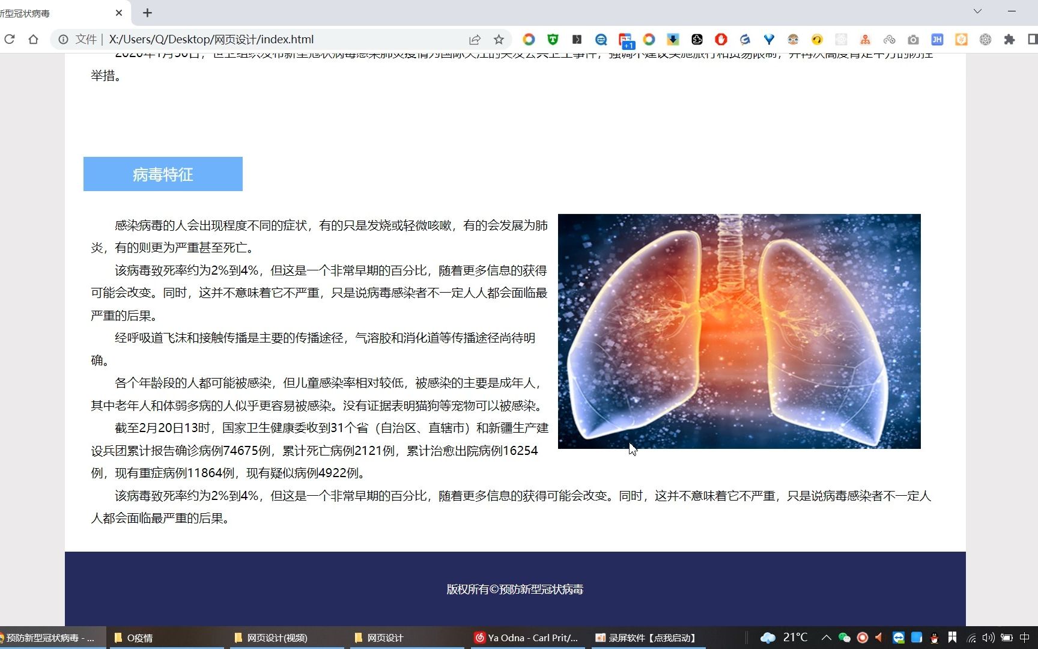Adjust volume via the tray speaker icon
The height and width of the screenshot is (649, 1038).
click(x=988, y=638)
